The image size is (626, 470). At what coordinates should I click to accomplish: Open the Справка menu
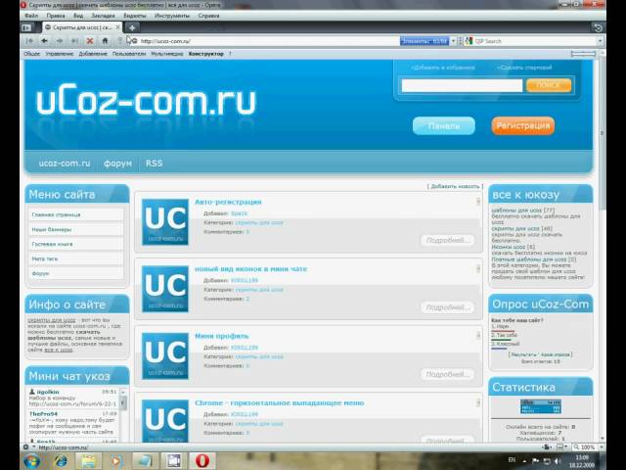pyautogui.click(x=208, y=16)
